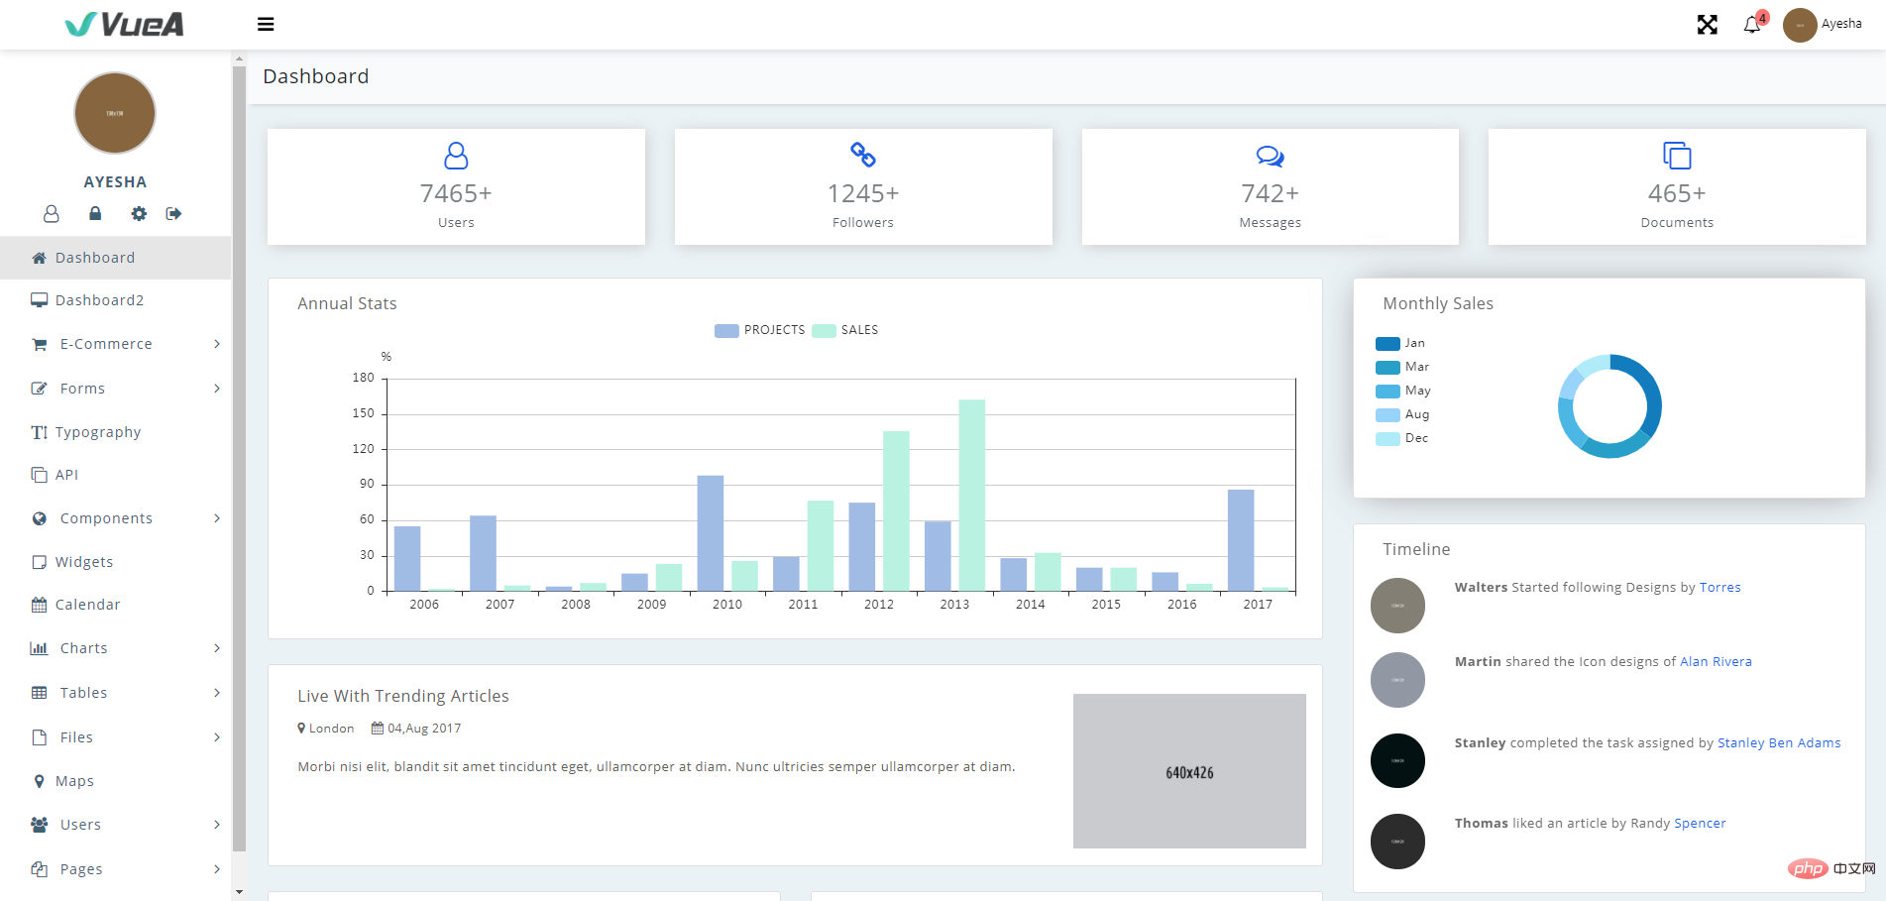1886x901 pixels.
Task: Toggle the Jan legend in Monthly Sales
Action: 1400,343
